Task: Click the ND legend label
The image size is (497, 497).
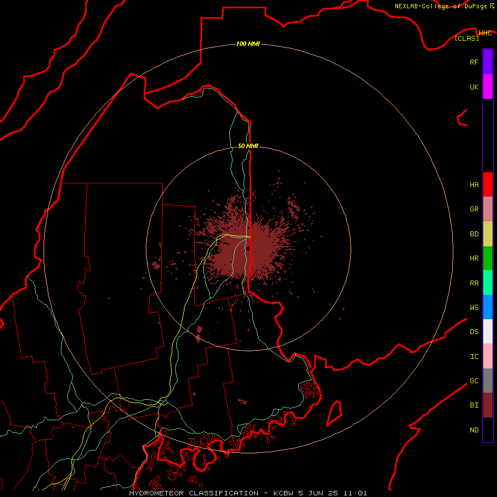Action: click(474, 430)
